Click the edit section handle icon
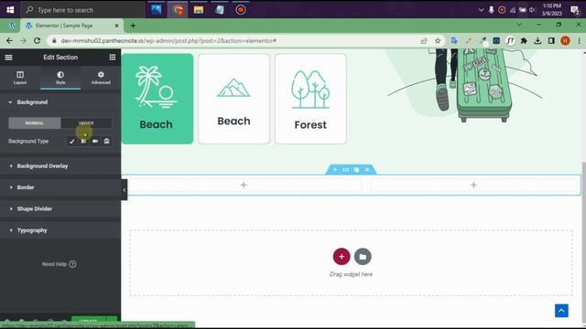 coord(346,170)
